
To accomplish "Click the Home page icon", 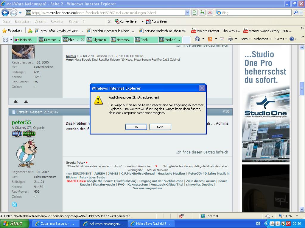I will (197, 39).
